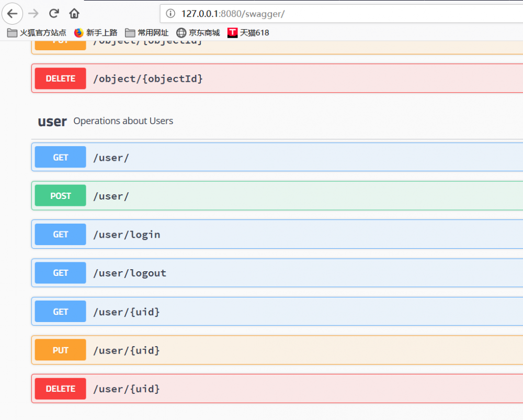Click the user section heading
The width and height of the screenshot is (523, 420).
(x=52, y=121)
